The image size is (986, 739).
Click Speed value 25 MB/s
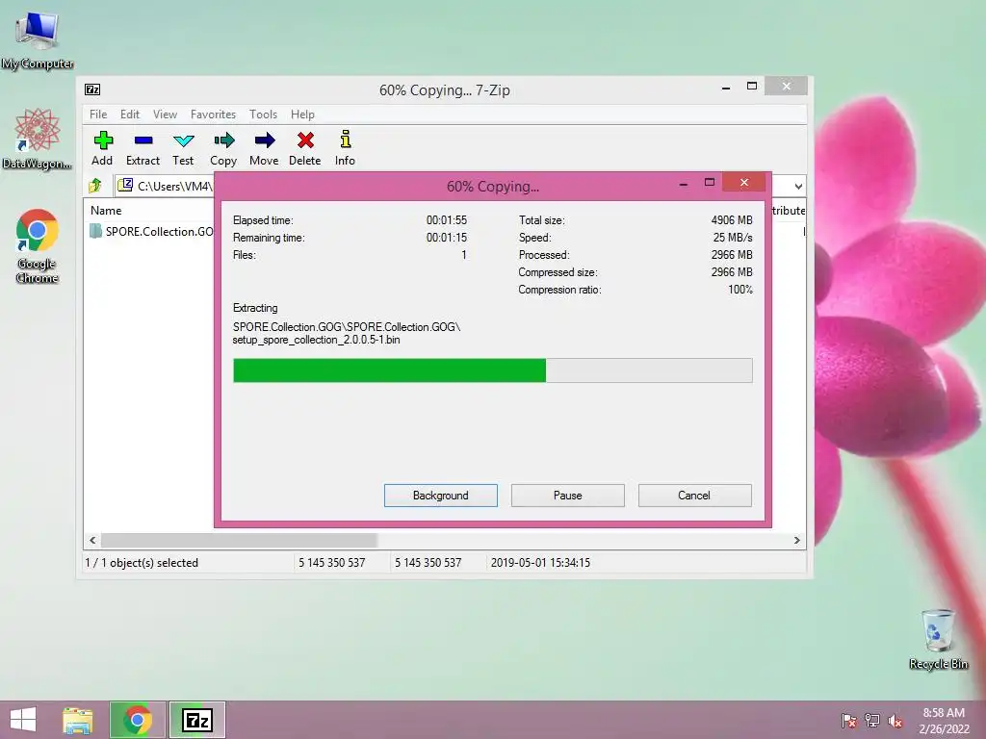(x=733, y=238)
